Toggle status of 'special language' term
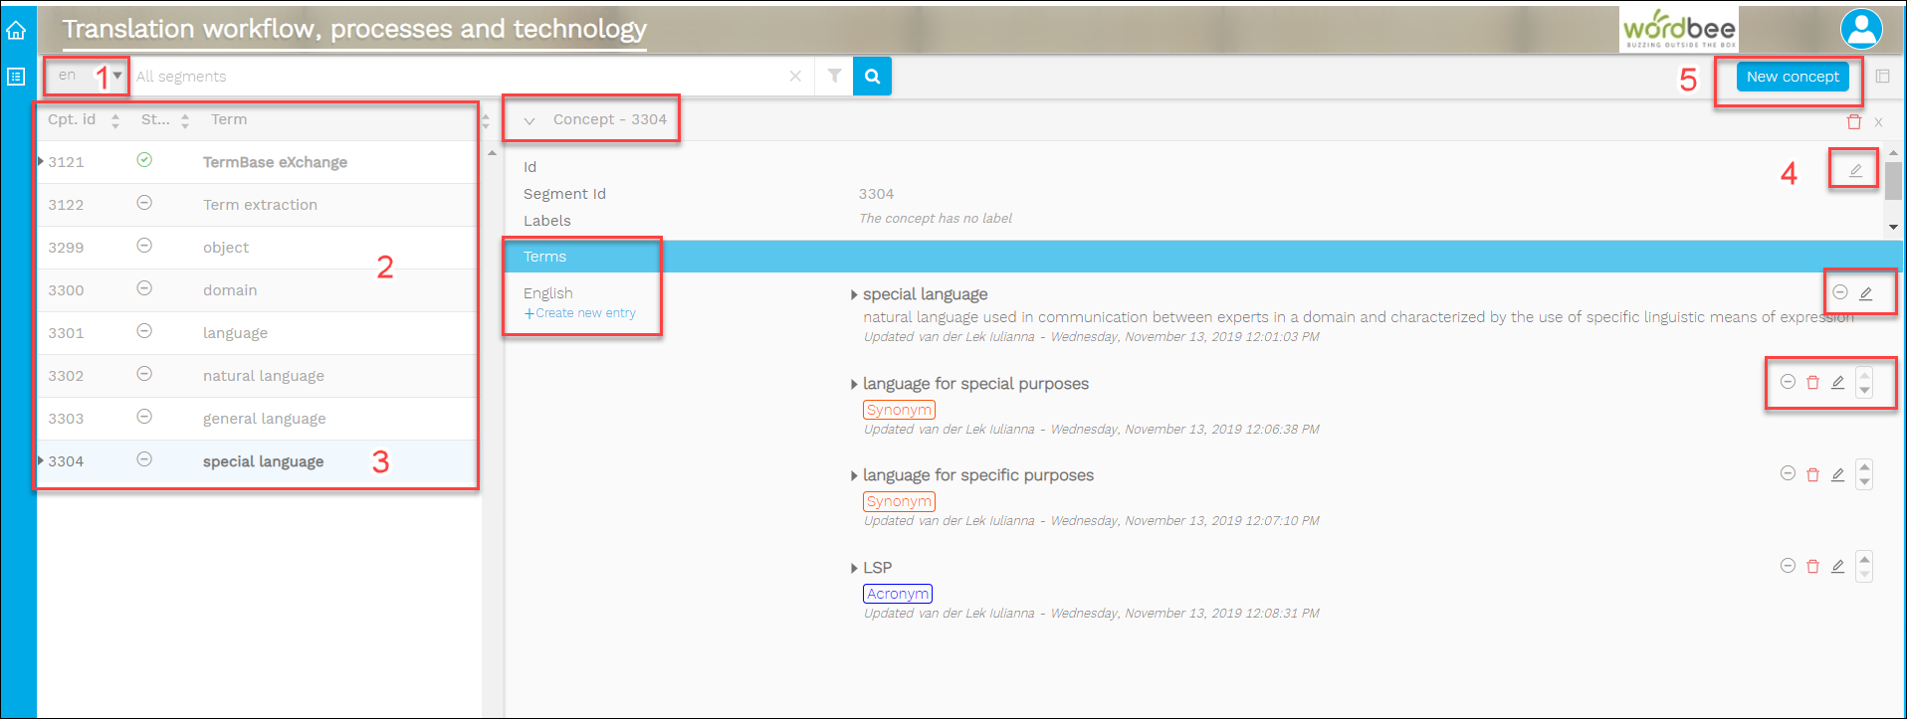 (x=1840, y=292)
